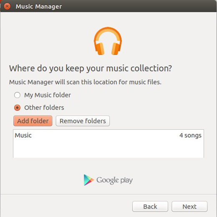Click empty space inside the folder list
The width and height of the screenshot is (217, 217).
point(108,149)
